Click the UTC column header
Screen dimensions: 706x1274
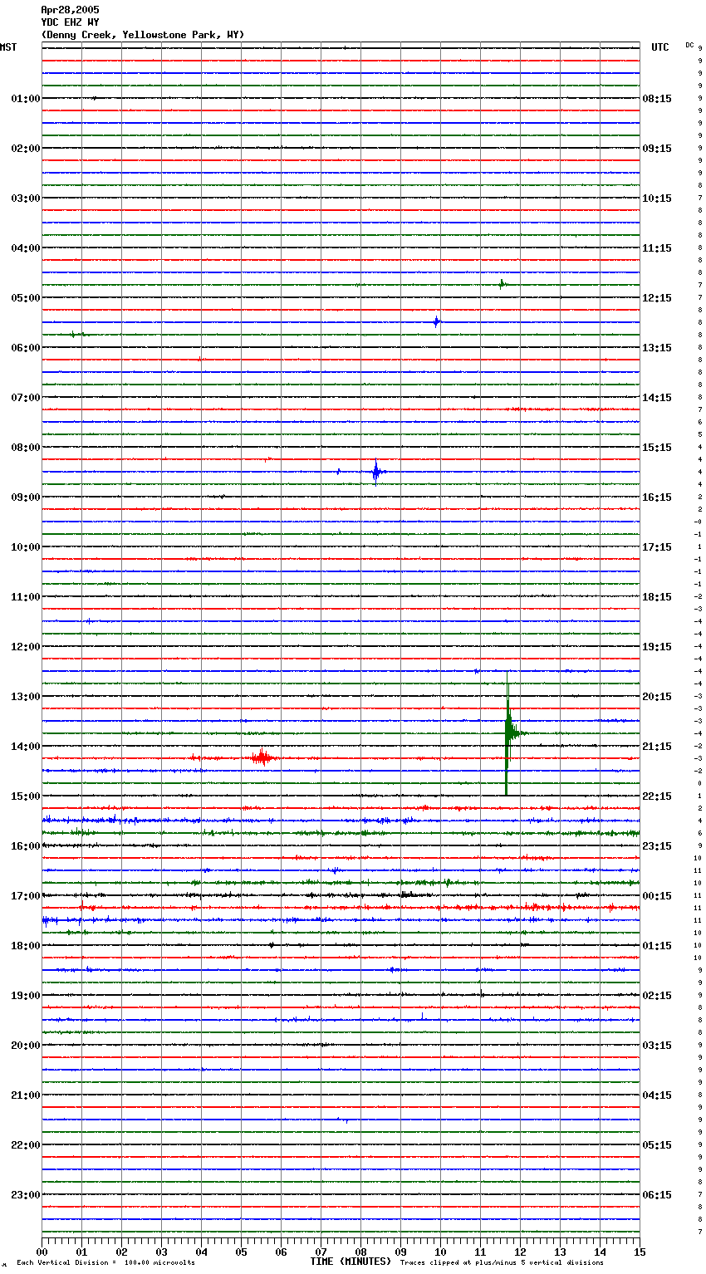tap(660, 47)
